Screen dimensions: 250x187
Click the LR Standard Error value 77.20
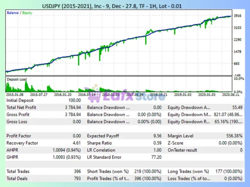[156, 157]
